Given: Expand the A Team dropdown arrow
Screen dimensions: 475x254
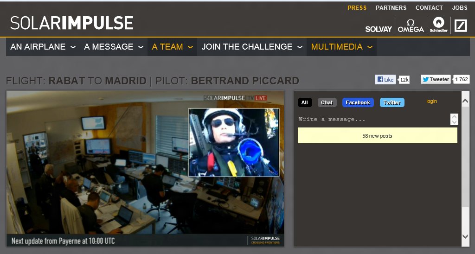Looking at the screenshot, I should tap(191, 47).
